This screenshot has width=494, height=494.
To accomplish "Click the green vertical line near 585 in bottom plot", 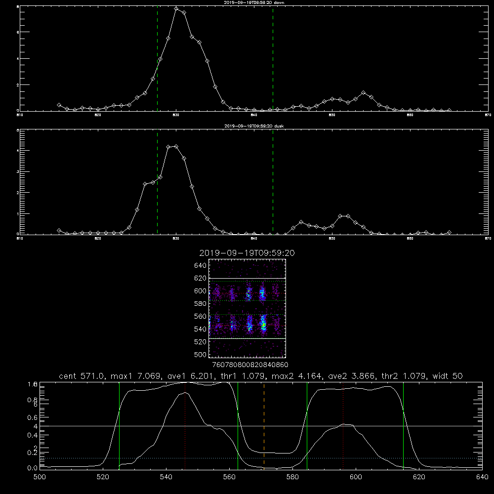I will coord(307,426).
